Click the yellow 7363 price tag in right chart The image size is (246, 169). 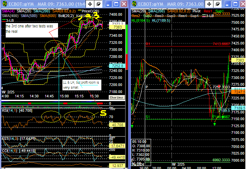click(x=239, y=60)
